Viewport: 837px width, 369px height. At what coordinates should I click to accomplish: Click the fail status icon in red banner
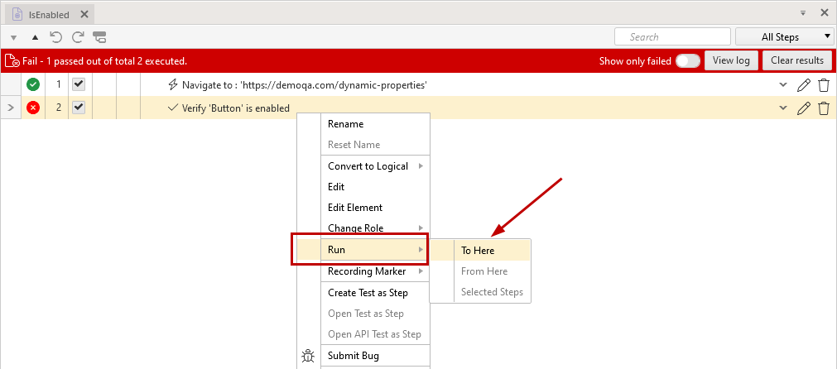pos(12,60)
